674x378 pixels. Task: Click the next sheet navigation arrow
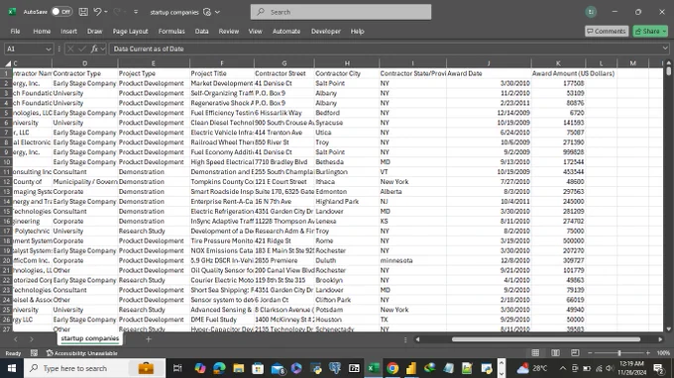[32, 339]
